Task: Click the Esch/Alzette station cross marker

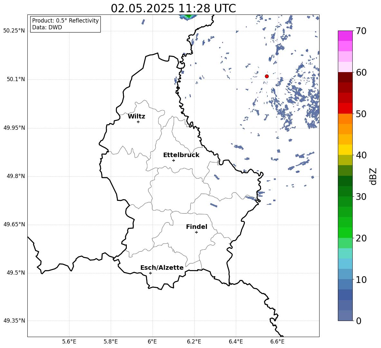Action: tap(150, 273)
